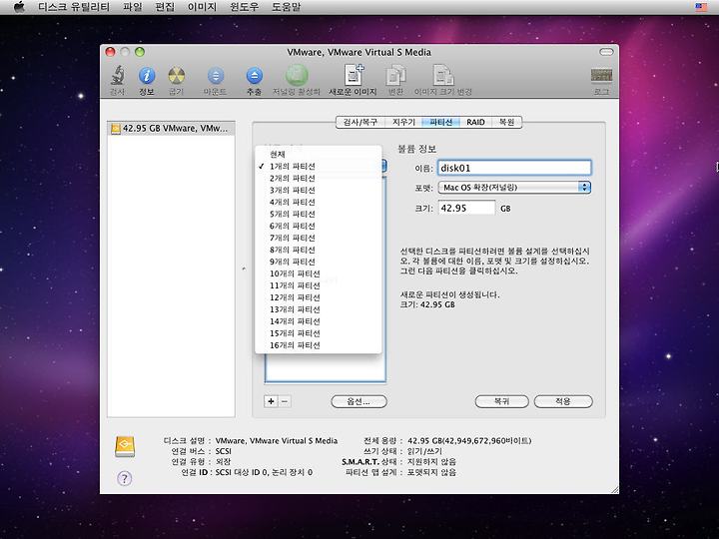Click the 이름 field containing disk01

coord(514,168)
